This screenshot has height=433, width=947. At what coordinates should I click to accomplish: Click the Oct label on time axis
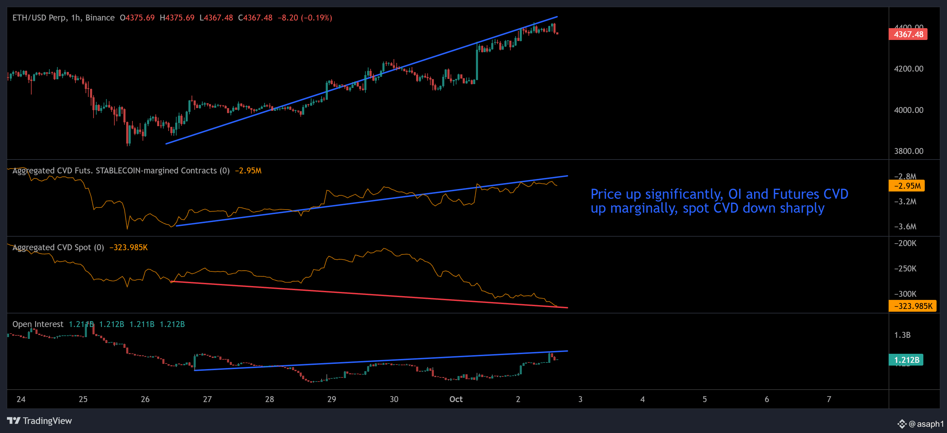pos(456,399)
